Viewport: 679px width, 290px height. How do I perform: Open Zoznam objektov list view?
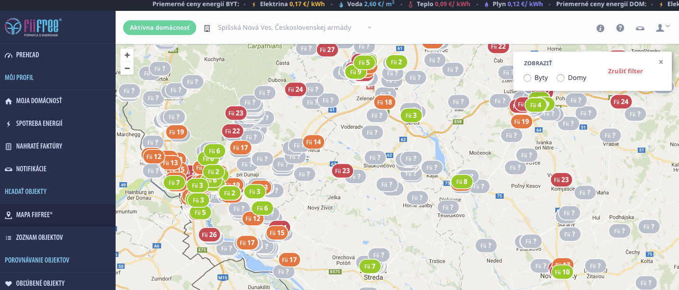coord(39,237)
